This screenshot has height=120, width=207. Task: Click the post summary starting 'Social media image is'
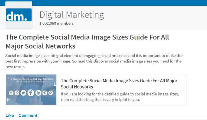[94, 61]
